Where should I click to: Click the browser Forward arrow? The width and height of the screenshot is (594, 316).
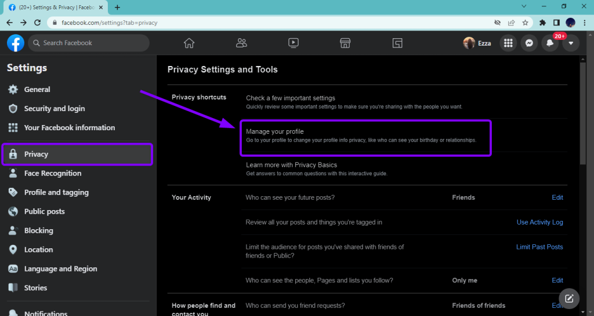pos(23,23)
